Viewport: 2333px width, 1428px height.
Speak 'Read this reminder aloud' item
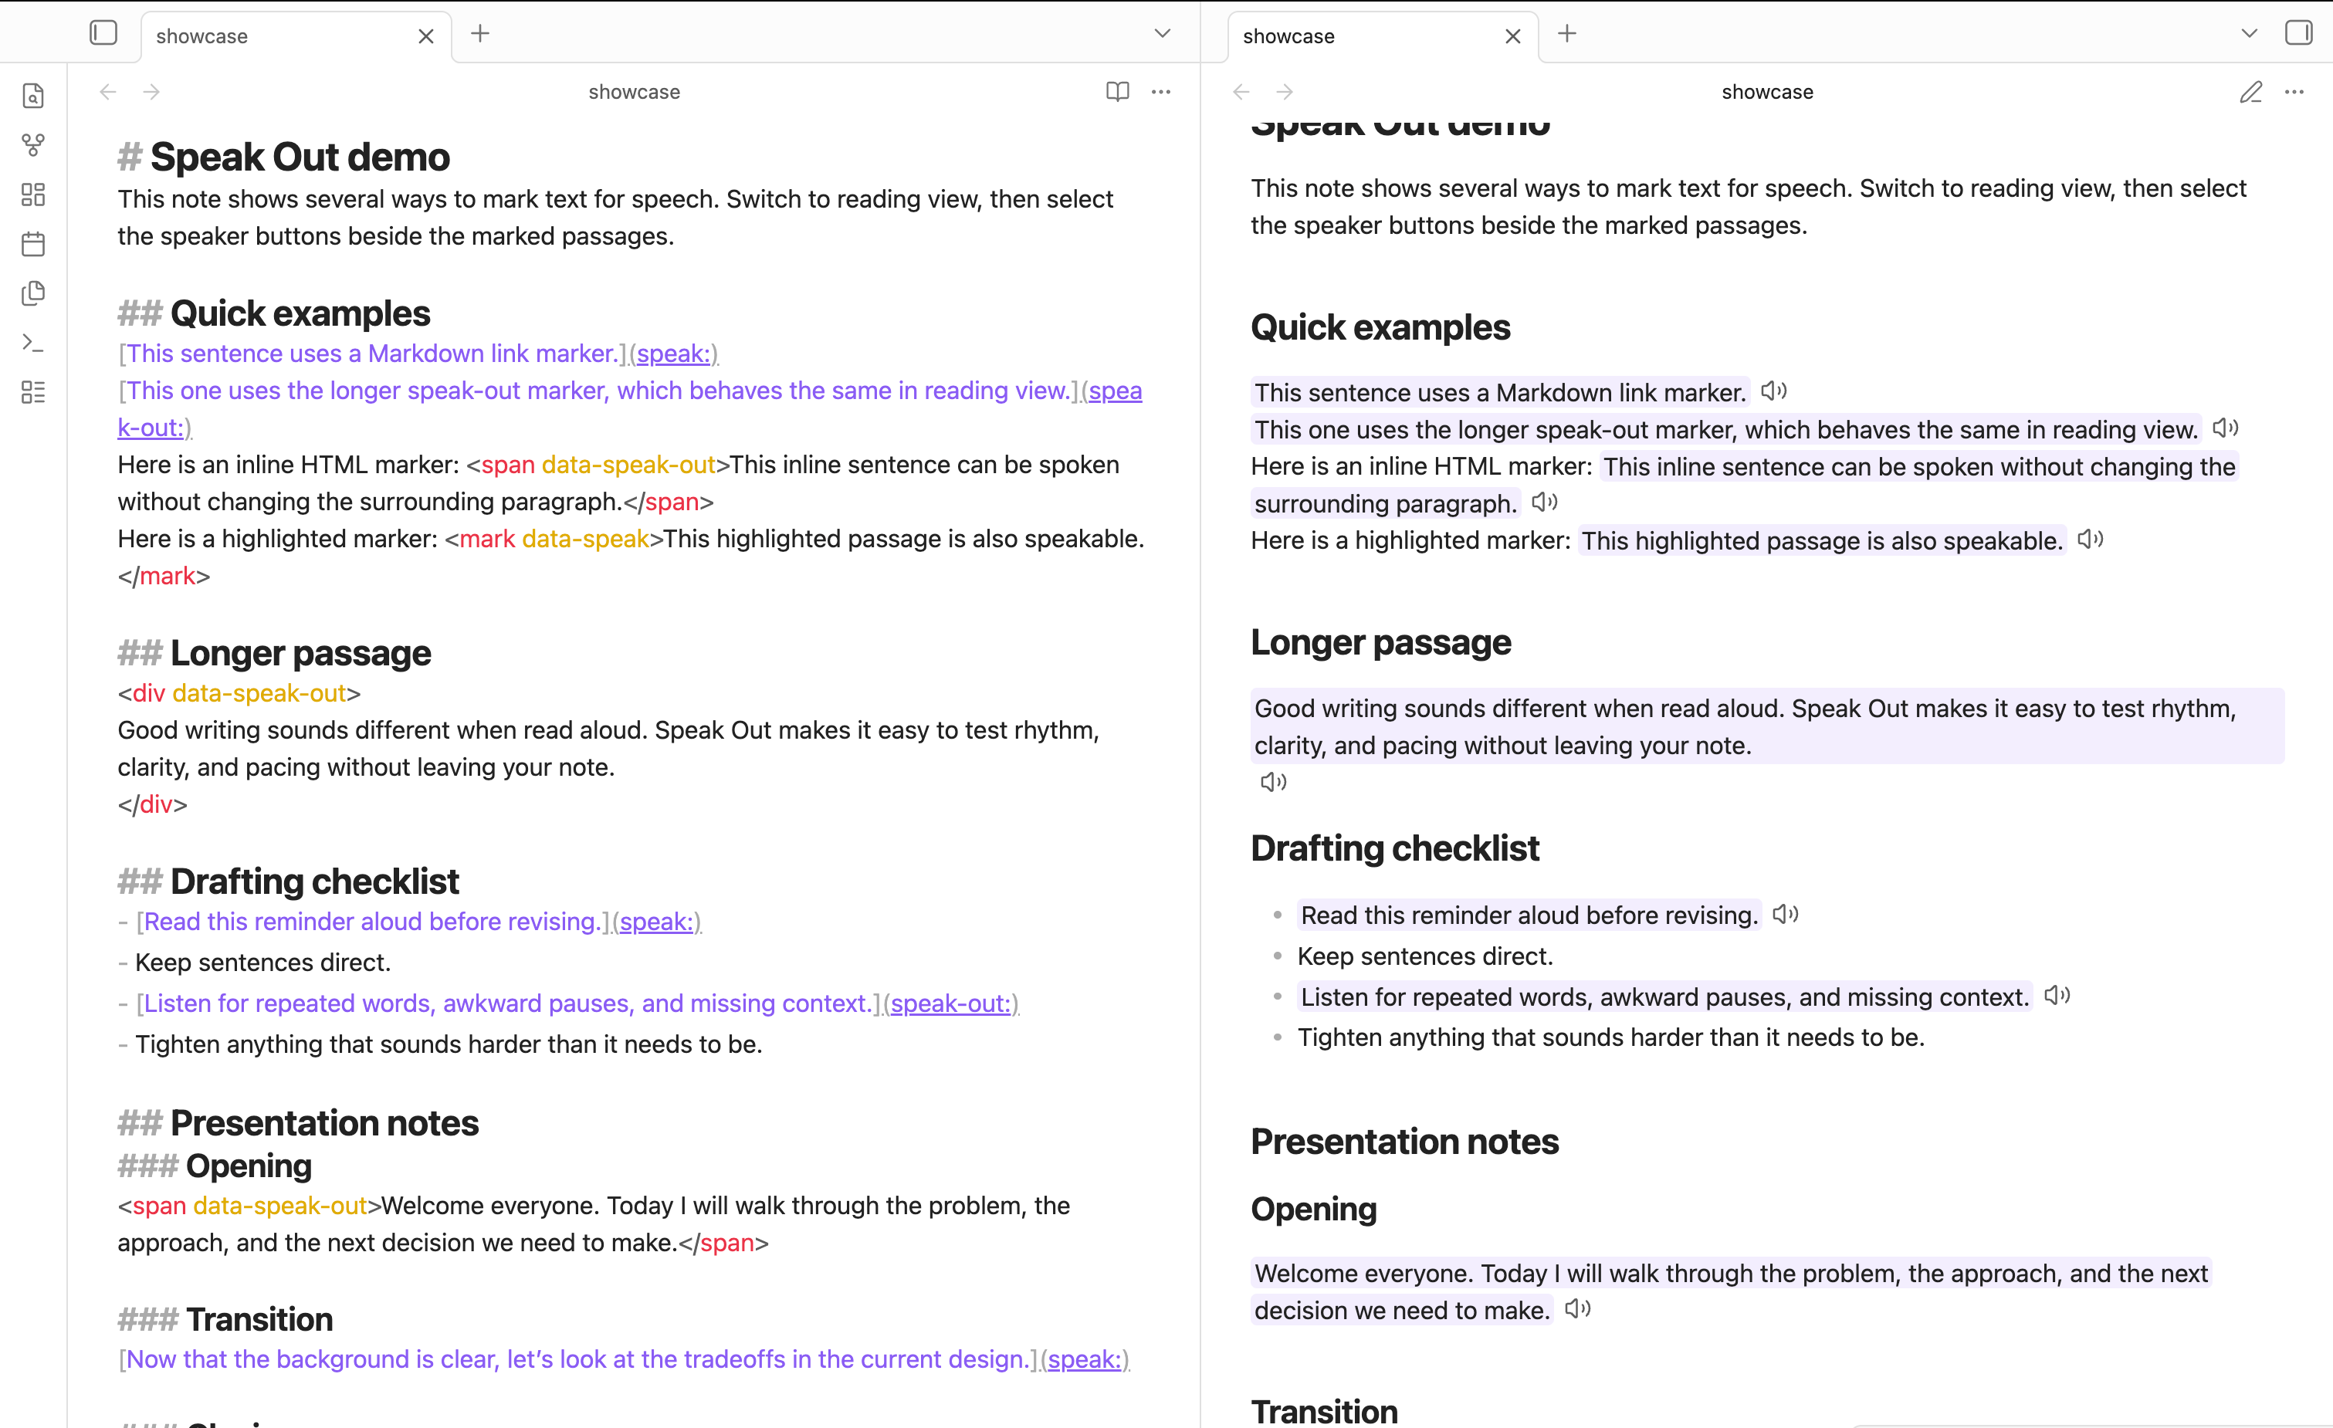point(1786,914)
